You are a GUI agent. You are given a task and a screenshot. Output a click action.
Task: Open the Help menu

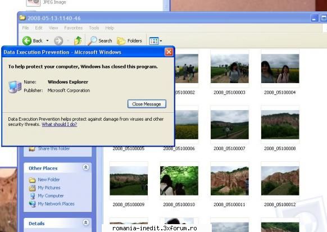[x=110, y=28]
